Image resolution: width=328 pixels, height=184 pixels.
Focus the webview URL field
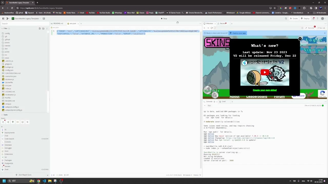[259, 28]
